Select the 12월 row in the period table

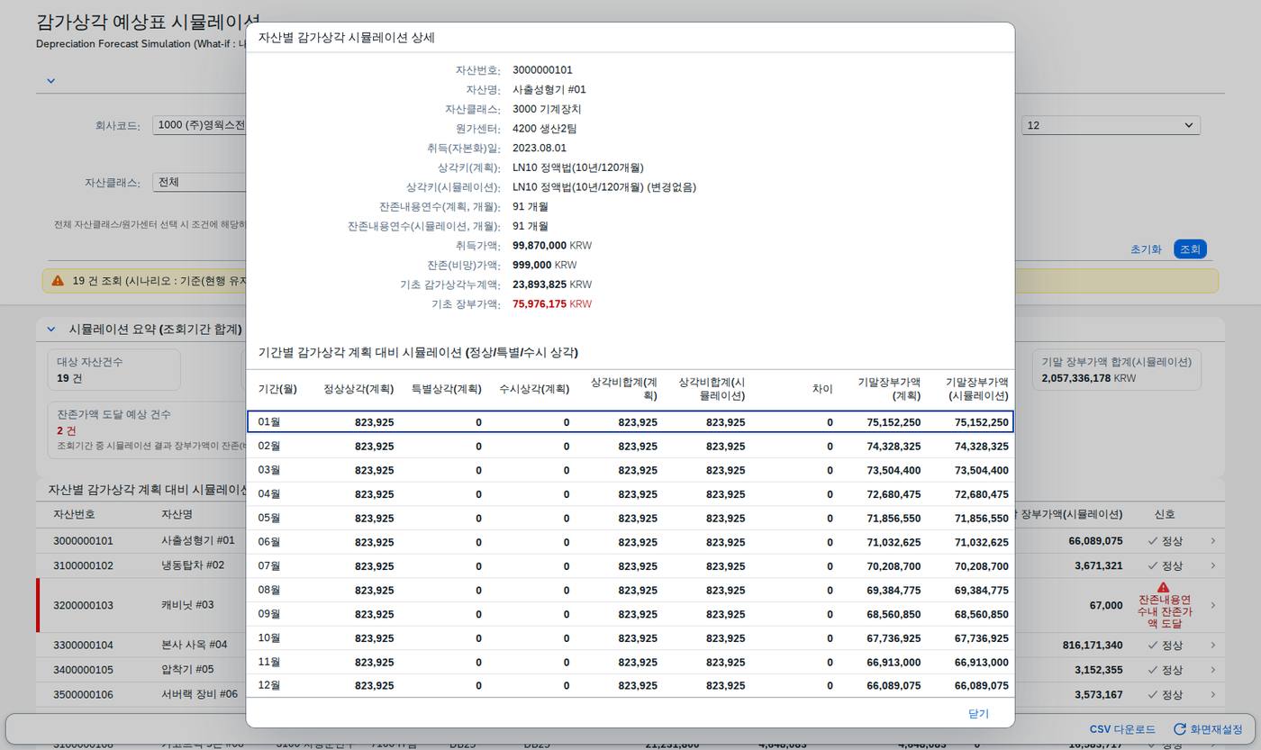[x=630, y=685]
